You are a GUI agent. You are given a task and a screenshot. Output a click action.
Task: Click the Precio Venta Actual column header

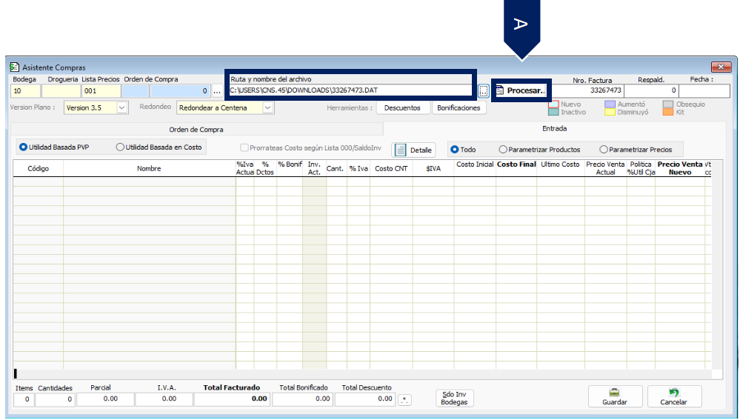(605, 168)
